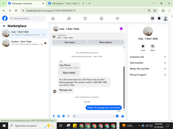
Task: Open the notifications bell in header
Action: click(159, 18)
